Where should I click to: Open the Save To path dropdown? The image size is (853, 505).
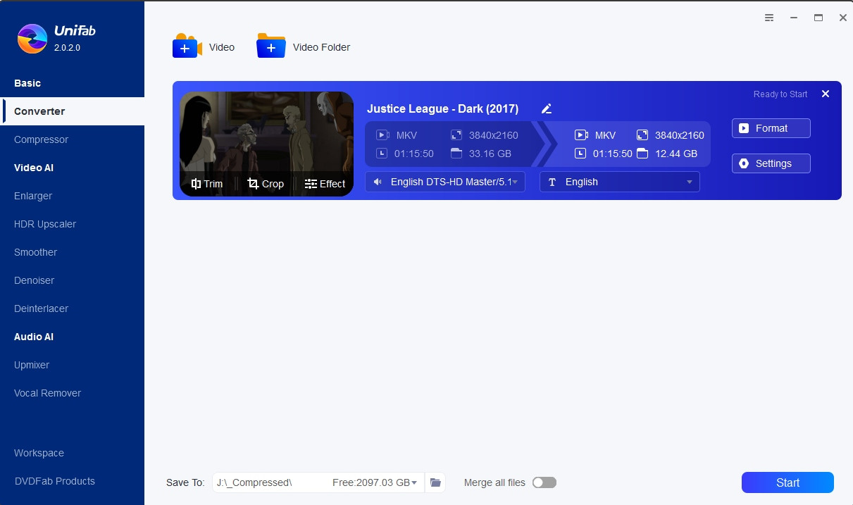(x=414, y=483)
